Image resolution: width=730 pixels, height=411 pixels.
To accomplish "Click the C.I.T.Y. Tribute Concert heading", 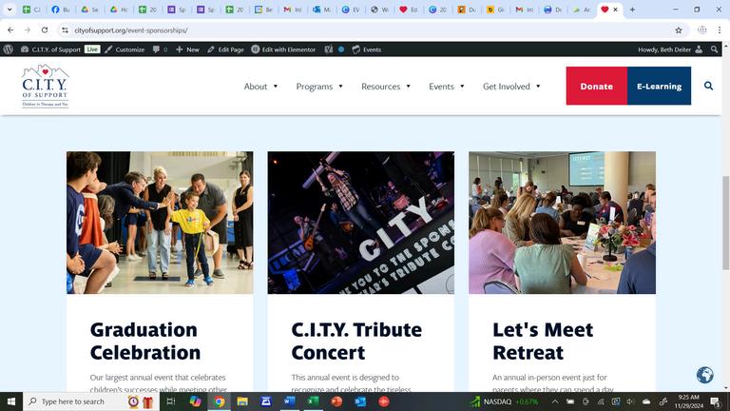I will pos(356,342).
